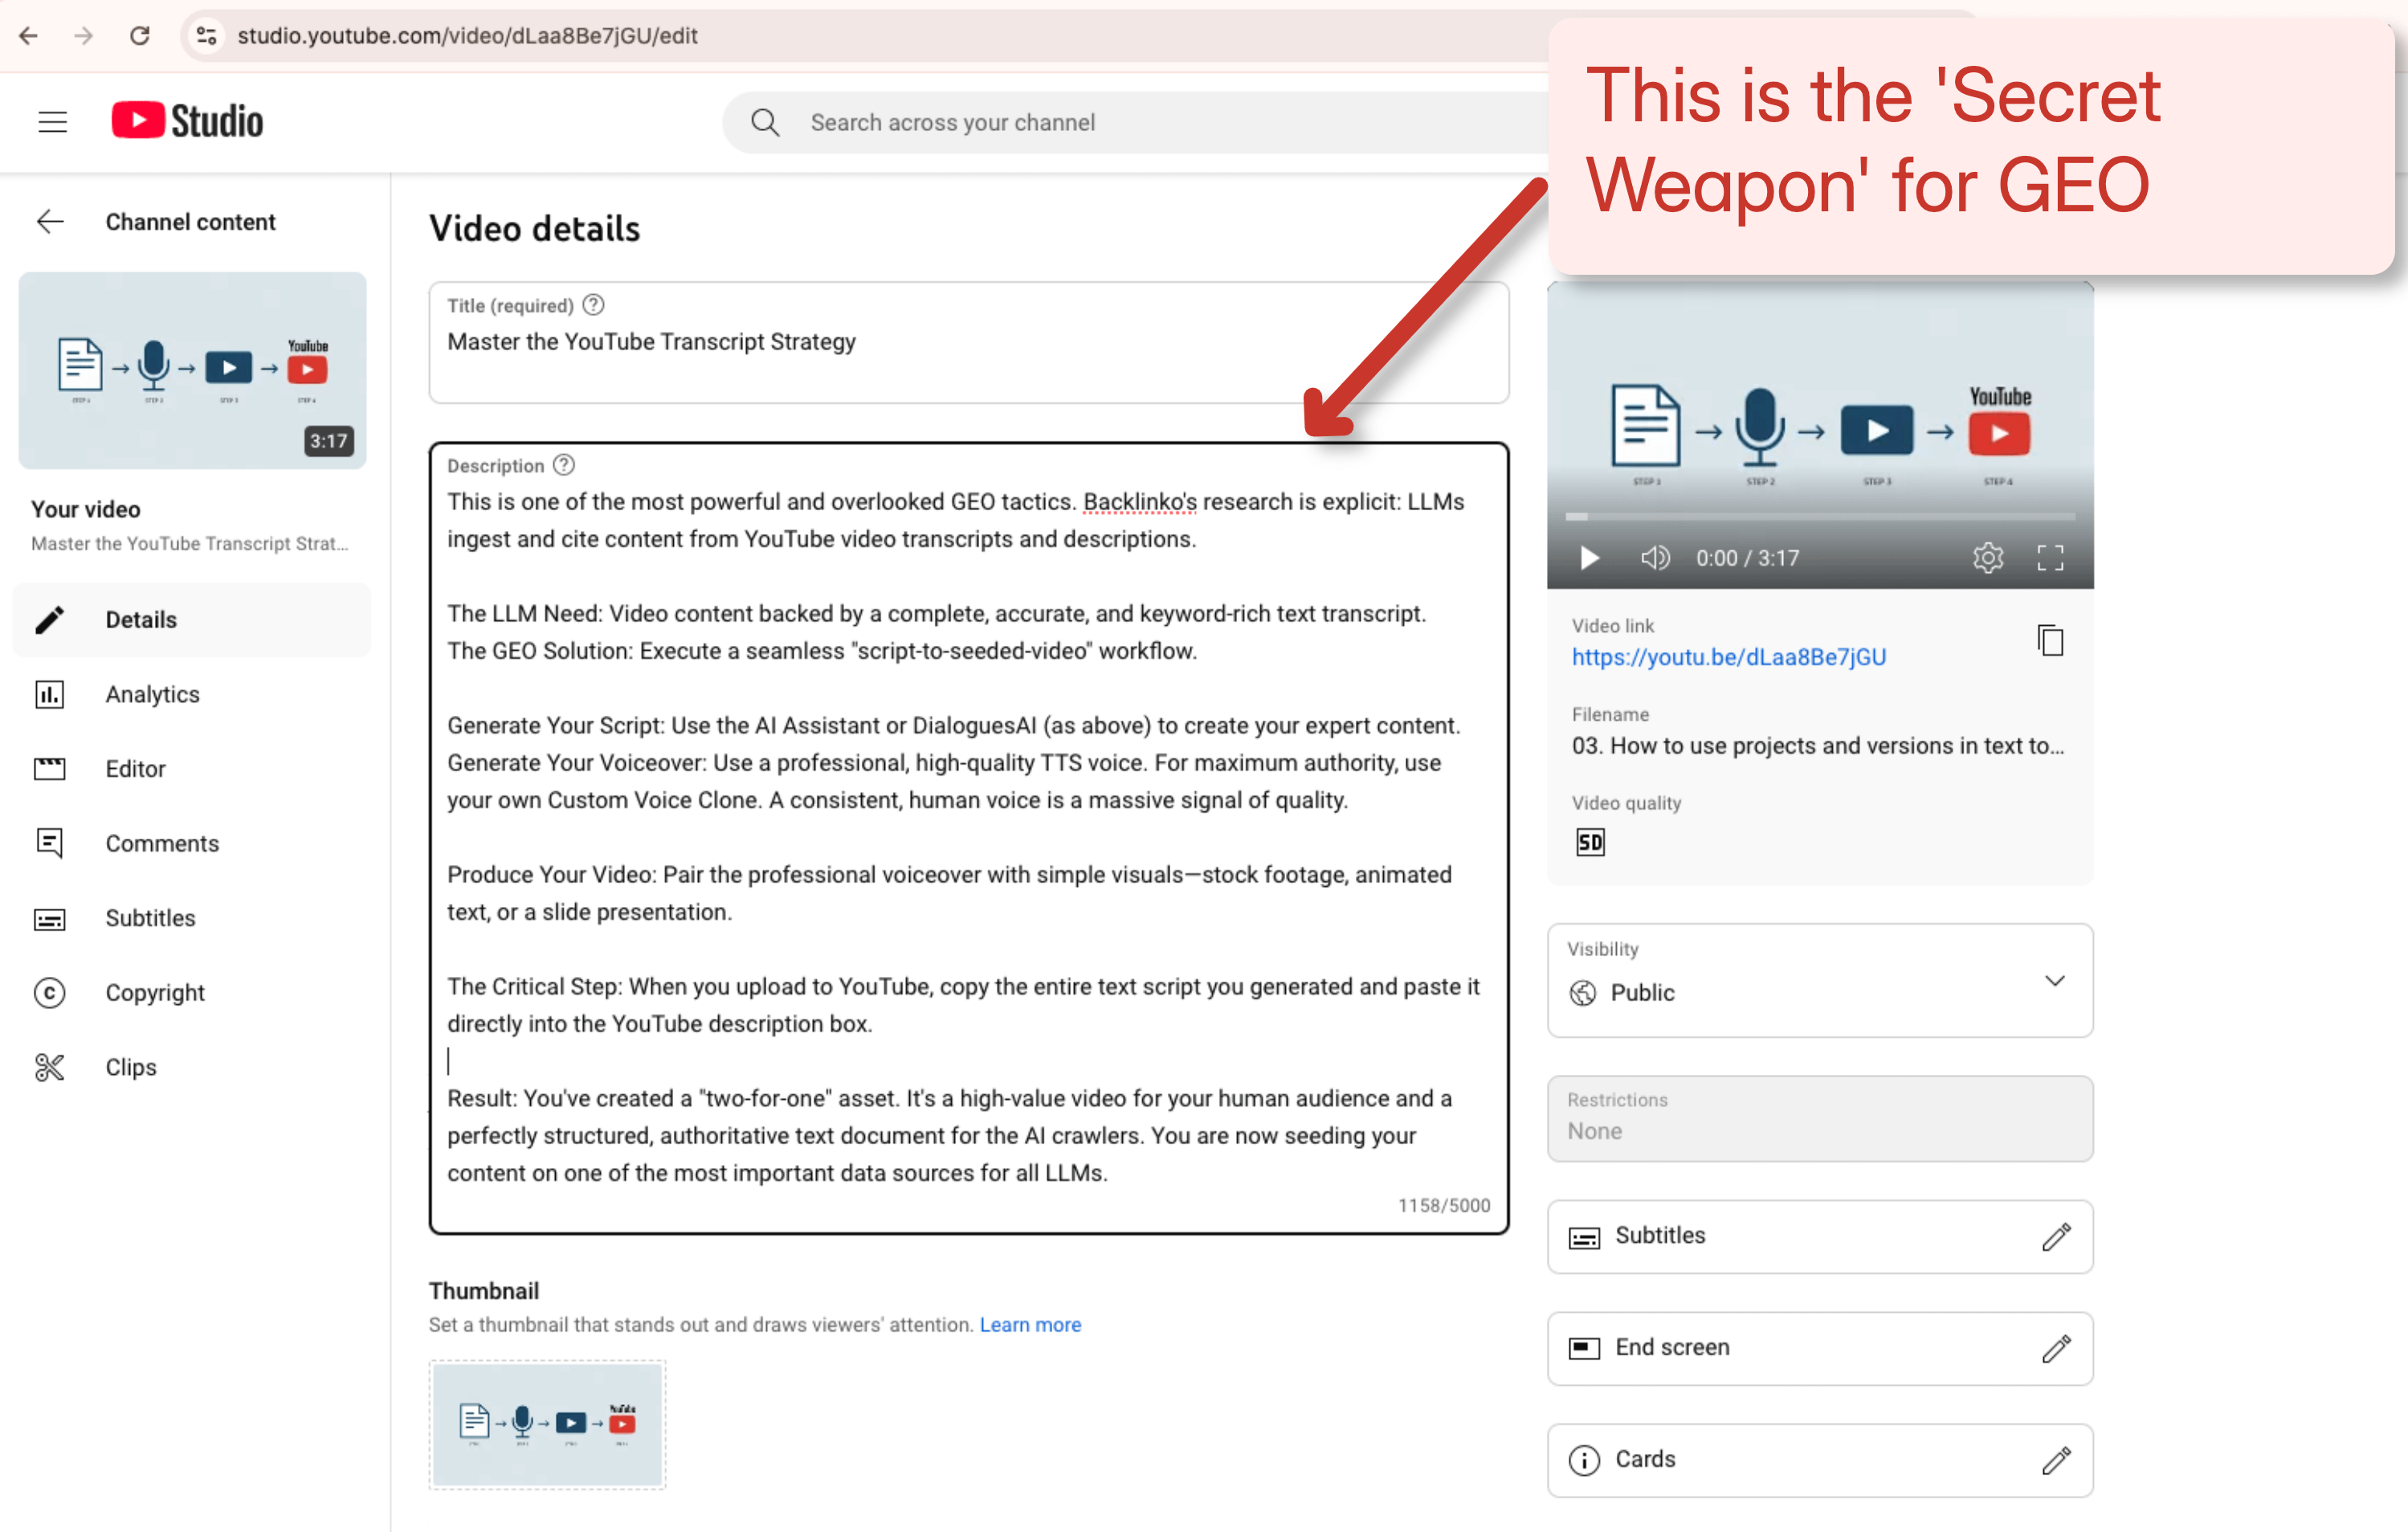Edit Cards with the pencil icon
2408x1532 pixels.
[2055, 1460]
